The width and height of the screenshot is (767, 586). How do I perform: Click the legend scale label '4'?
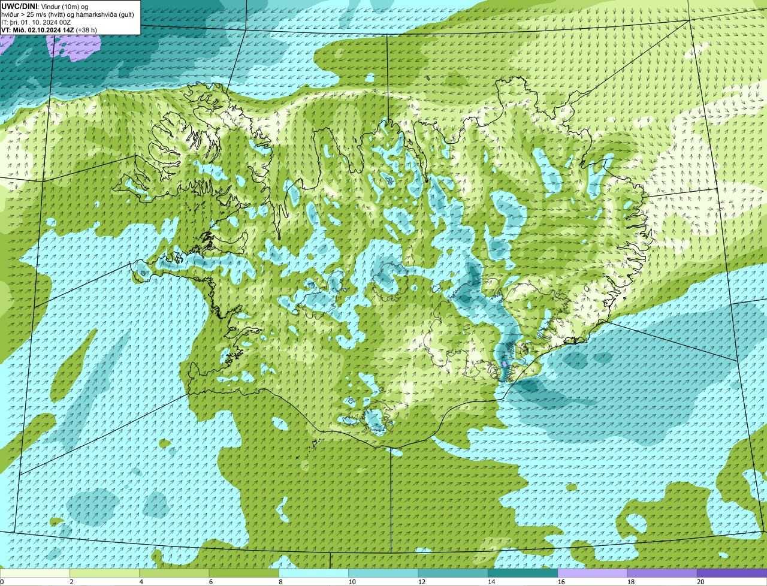click(x=141, y=582)
